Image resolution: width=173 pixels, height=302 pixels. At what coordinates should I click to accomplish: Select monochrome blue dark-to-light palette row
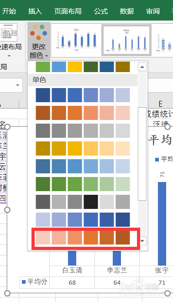(83, 95)
